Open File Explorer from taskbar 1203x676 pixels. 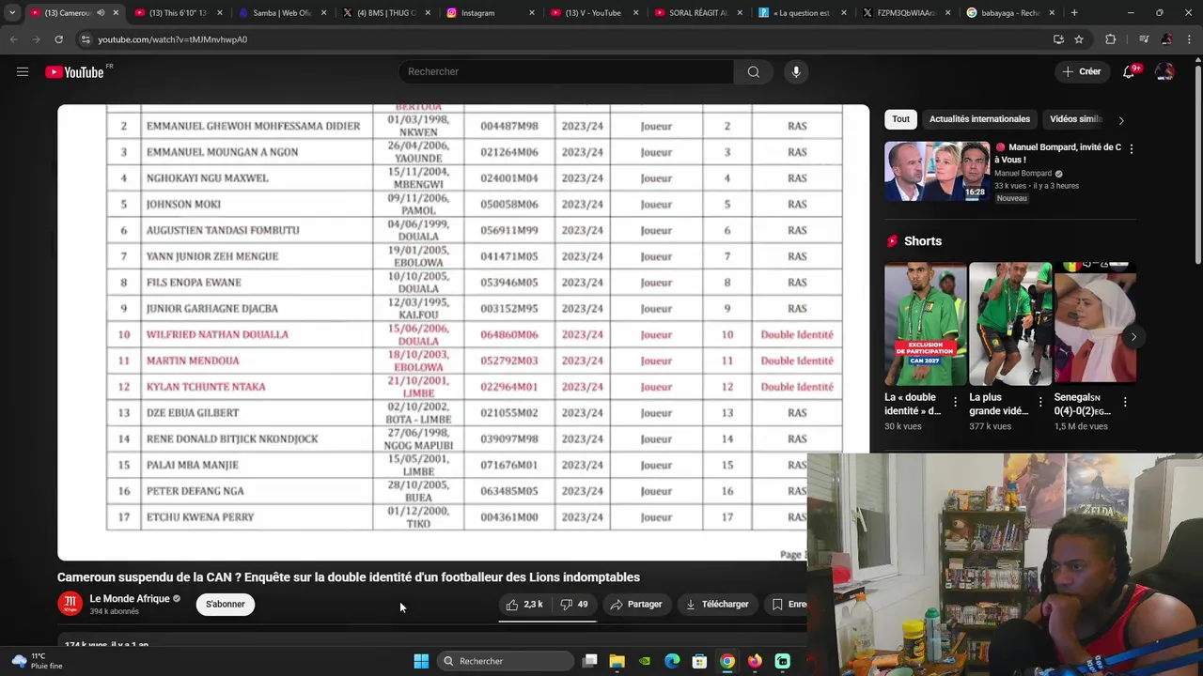point(617,661)
